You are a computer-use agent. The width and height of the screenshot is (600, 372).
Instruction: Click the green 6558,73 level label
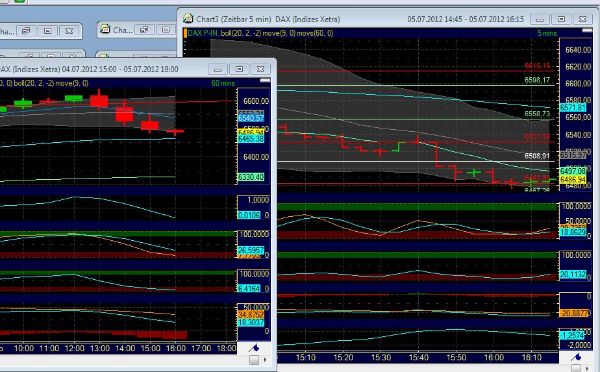tap(537, 114)
